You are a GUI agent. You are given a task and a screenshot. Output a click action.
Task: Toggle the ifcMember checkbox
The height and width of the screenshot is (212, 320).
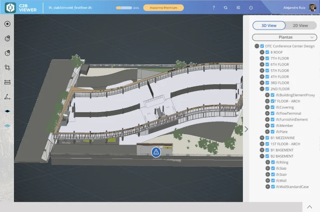[x=273, y=126]
